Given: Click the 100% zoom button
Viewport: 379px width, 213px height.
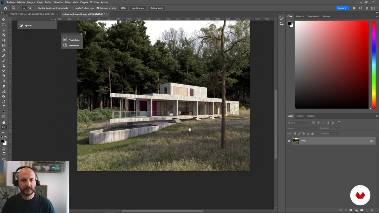Looking at the screenshot, I should pyautogui.click(x=123, y=8).
